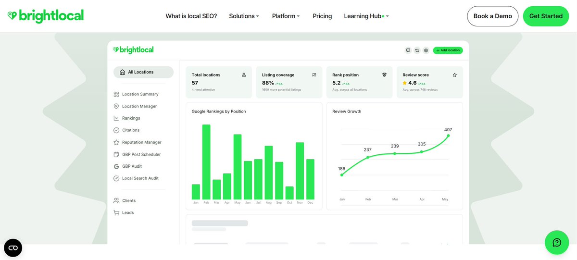Click the Local Search Audit gauge icon
577x260 pixels.
click(116, 178)
